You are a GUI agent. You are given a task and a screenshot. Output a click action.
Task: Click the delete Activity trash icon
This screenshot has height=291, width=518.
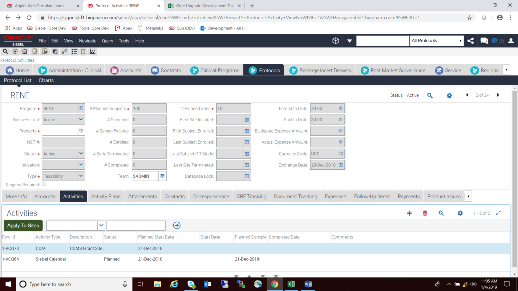point(425,213)
